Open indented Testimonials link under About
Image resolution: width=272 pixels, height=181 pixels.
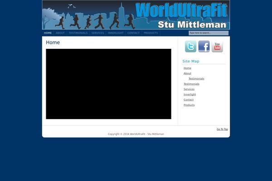click(196, 79)
